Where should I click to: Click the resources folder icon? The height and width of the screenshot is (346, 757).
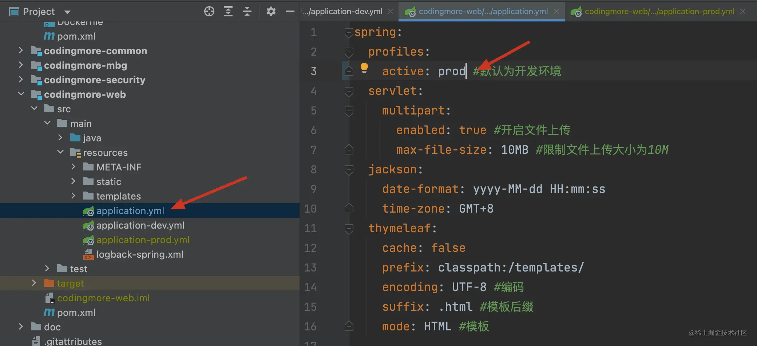75,152
